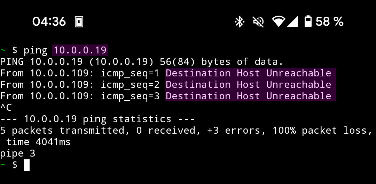Click the ping statistics header line
The width and height of the screenshot is (376, 184).
97,119
